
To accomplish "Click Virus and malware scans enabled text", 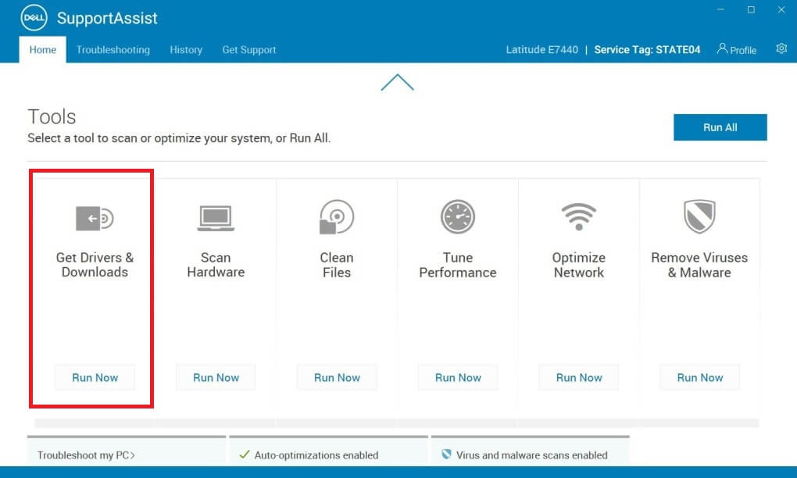I will point(531,455).
